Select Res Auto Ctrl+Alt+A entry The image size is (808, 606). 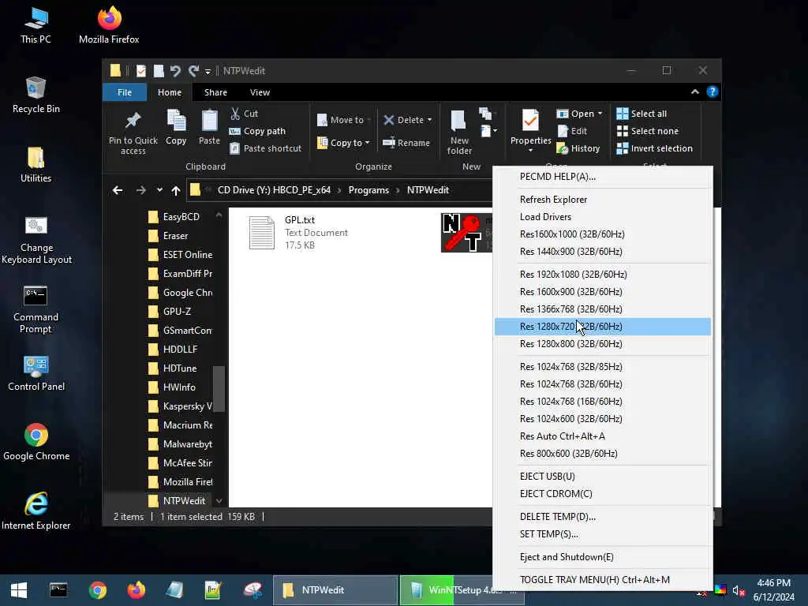tap(602, 436)
